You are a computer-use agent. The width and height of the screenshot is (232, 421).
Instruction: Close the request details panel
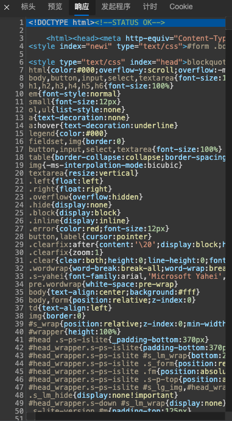point(7,7)
